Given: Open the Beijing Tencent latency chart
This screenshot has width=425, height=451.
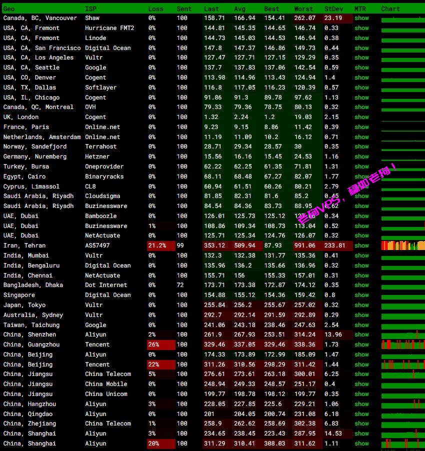Looking at the screenshot, I should click(403, 364).
